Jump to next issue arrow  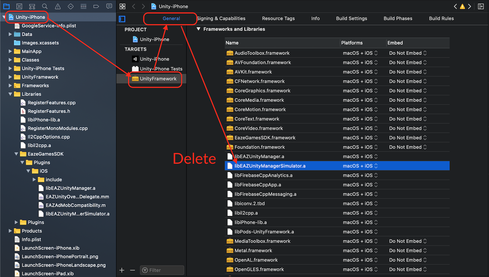[469, 6]
